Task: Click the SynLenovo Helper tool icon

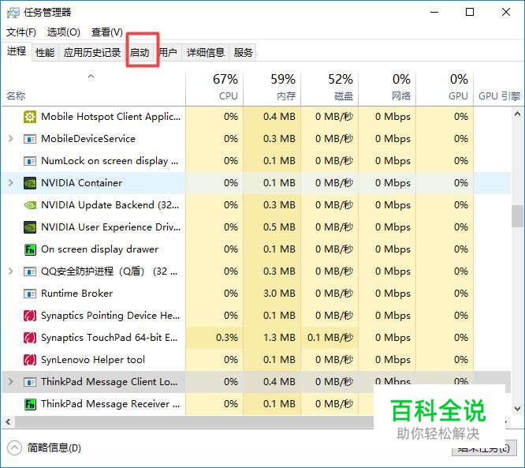Action: coord(30,360)
